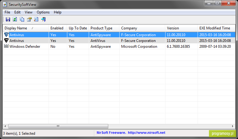Minimize the SecuritySoftView window
The image size is (238, 139).
209,3
